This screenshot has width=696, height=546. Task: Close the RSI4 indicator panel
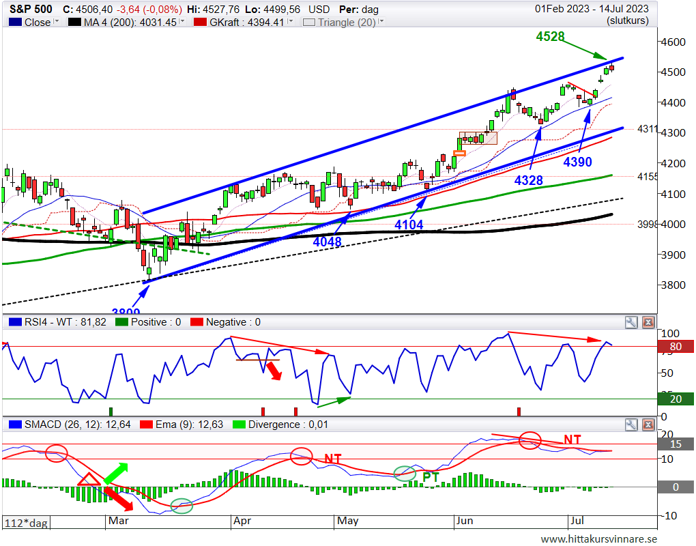coord(648,322)
